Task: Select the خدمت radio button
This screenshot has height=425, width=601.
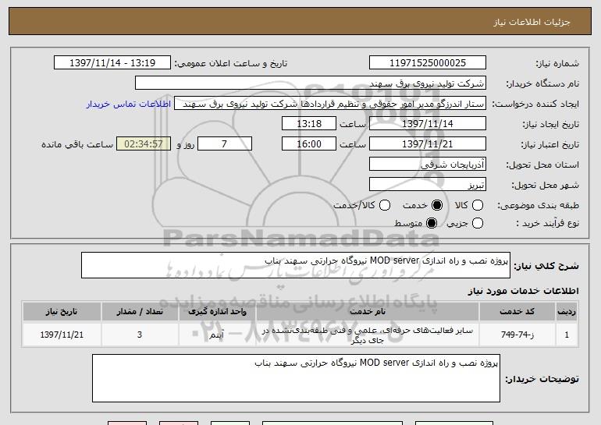Action: 436,205
